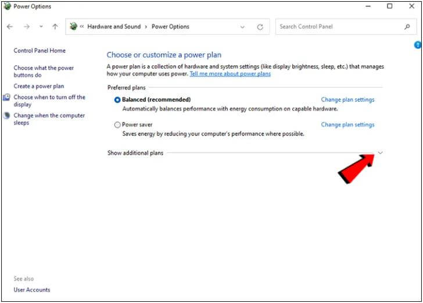
Task: Click the Power Options title bar icon
Action: tap(8, 6)
